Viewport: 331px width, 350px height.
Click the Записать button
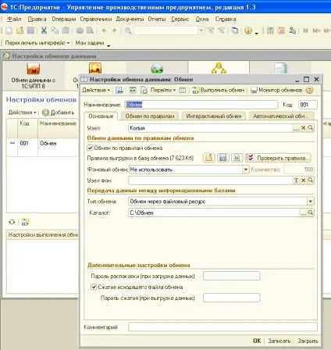tap(279, 341)
